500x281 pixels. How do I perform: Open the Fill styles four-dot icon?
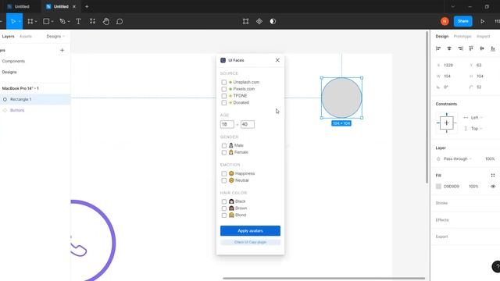(493, 175)
